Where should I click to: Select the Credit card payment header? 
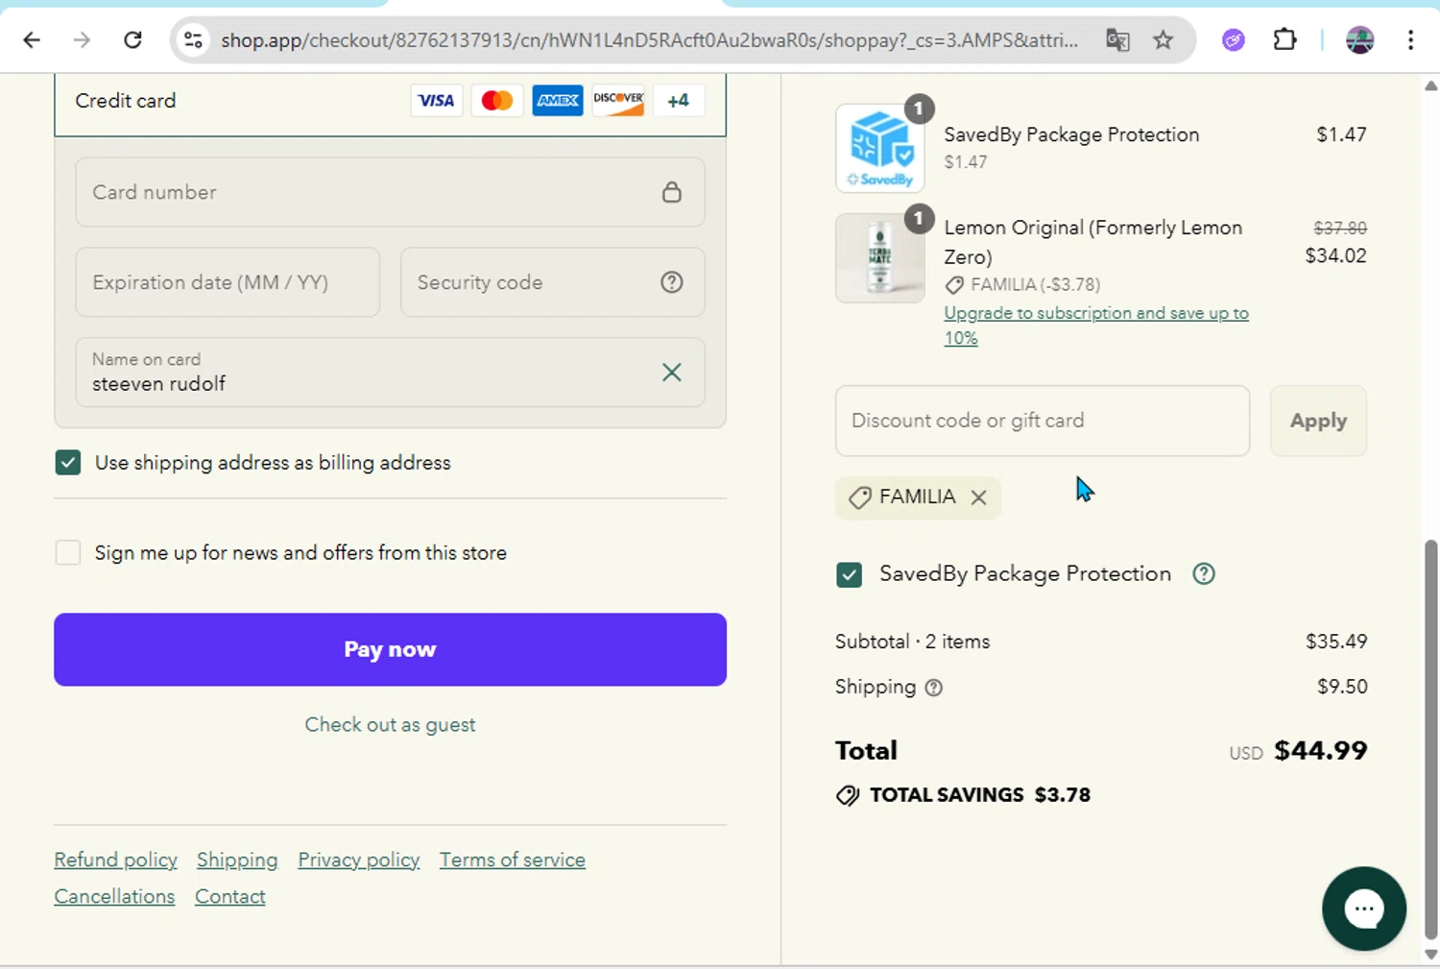(x=391, y=101)
